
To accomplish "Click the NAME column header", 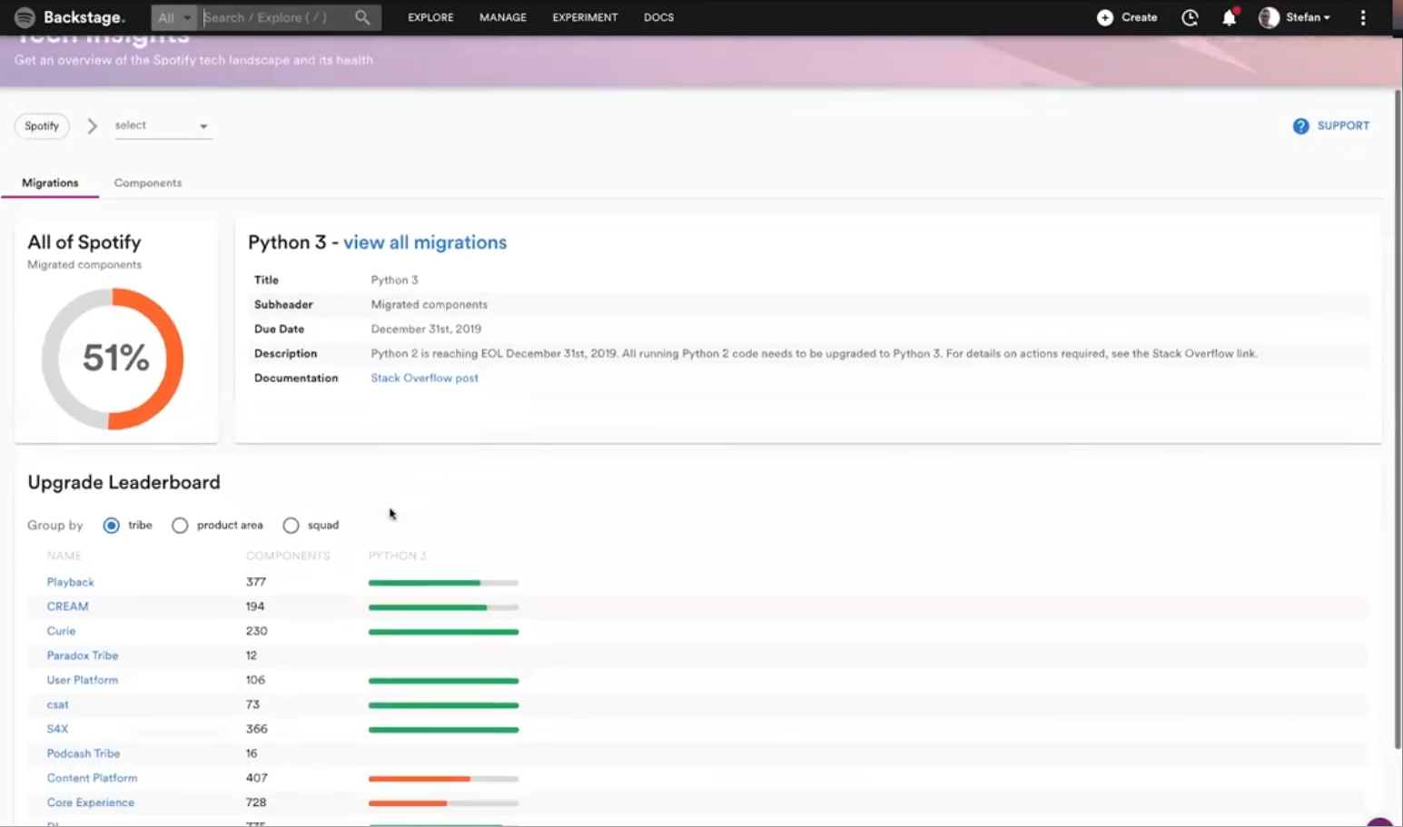I will [x=64, y=556].
